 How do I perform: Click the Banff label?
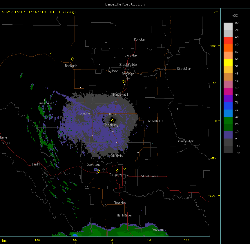click(x=36, y=164)
